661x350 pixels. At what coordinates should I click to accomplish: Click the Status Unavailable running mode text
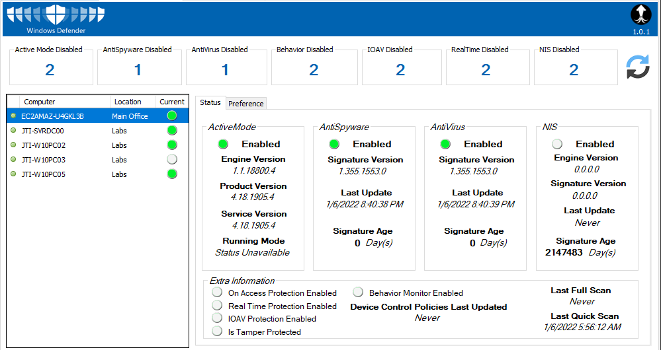coord(252,252)
